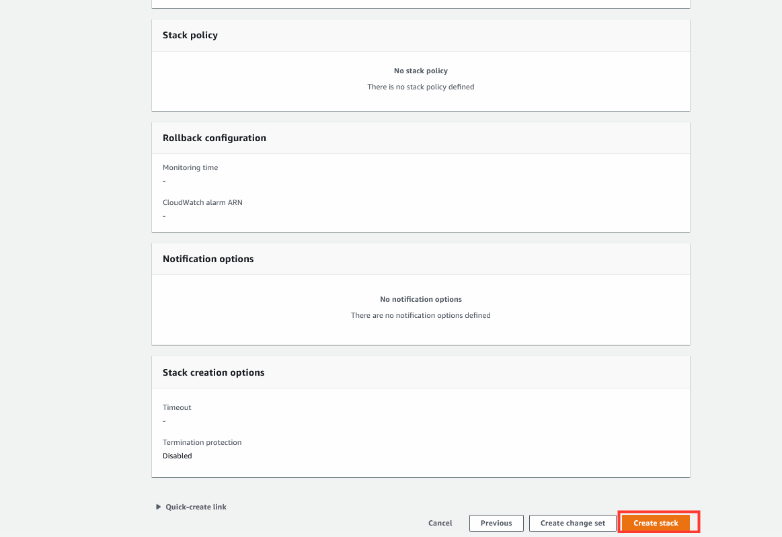
Task: Select the Stack creation options heading
Action: 213,372
